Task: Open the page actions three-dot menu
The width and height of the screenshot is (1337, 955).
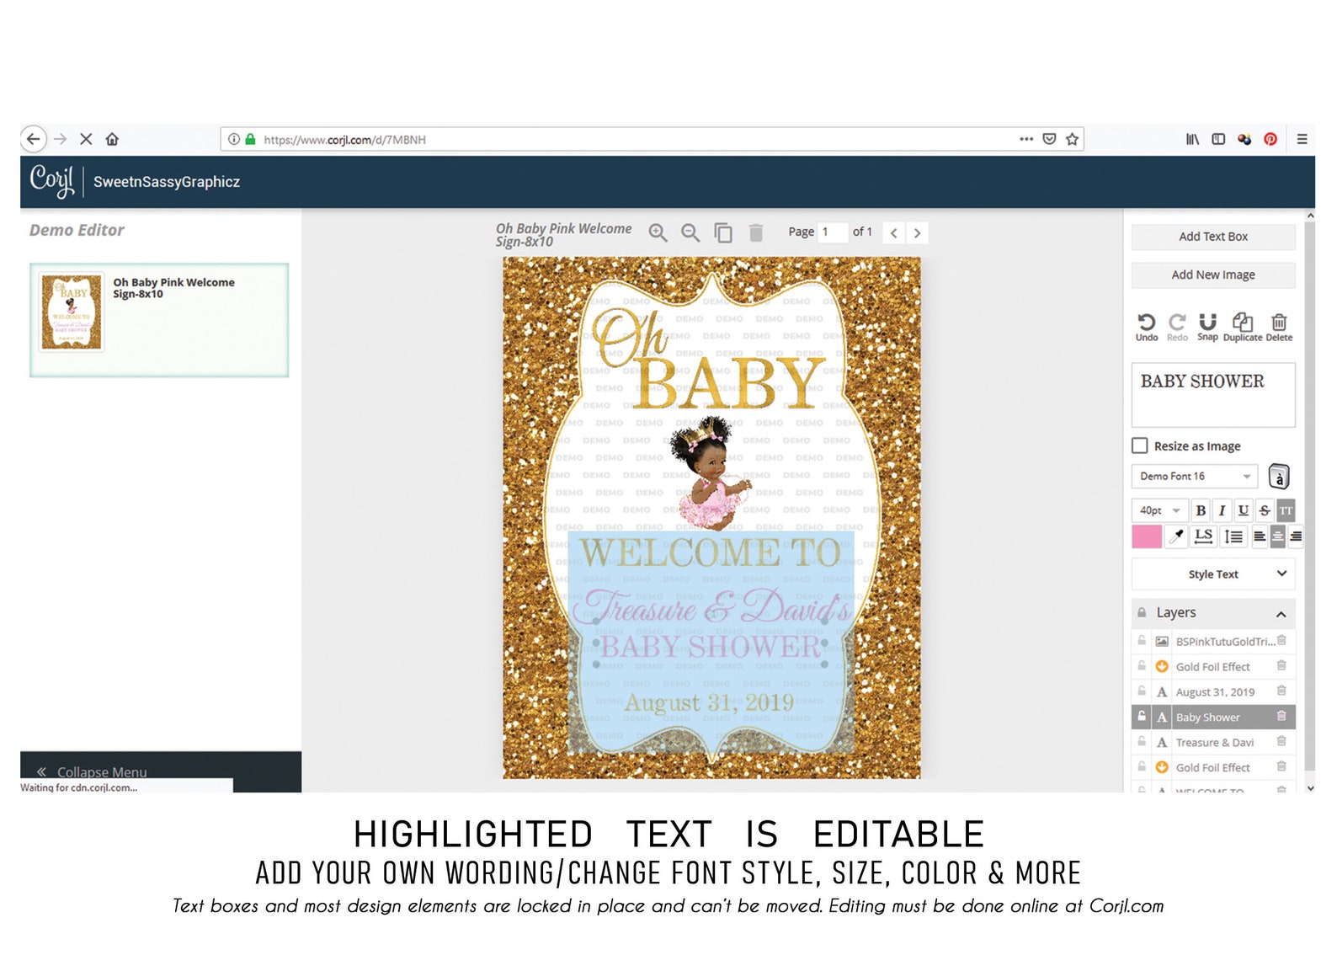Action: (1026, 139)
